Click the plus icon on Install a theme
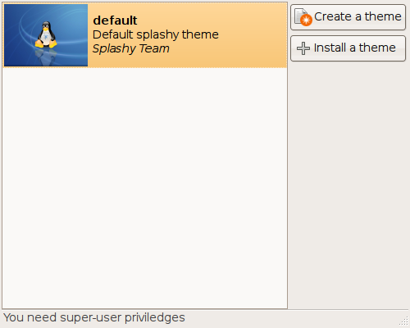This screenshot has height=328, width=410. 303,48
